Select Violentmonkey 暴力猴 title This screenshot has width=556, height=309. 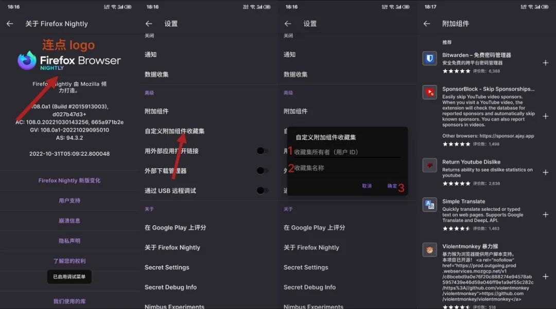click(470, 246)
